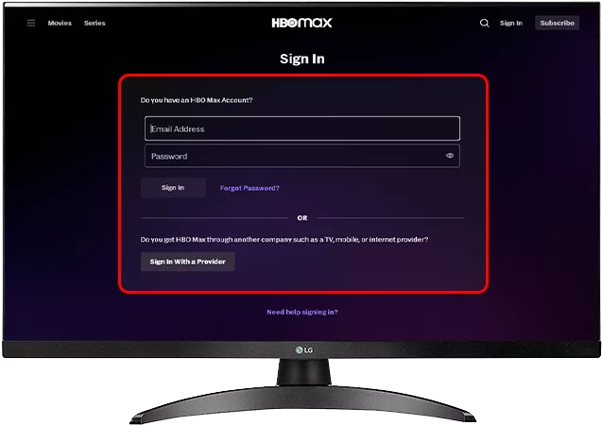Open the Series menu item
The width and height of the screenshot is (602, 425).
(95, 23)
